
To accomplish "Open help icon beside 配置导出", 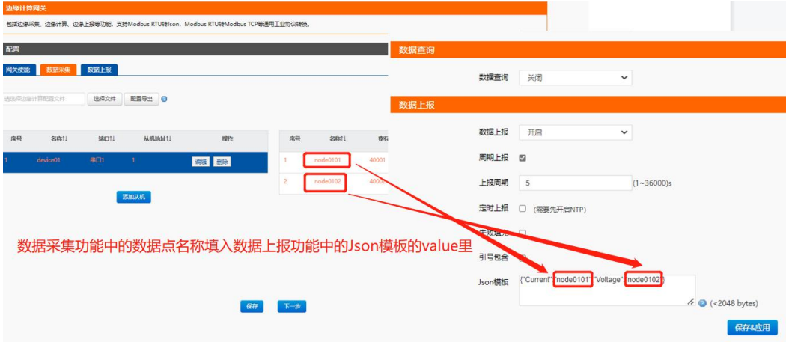I will [x=165, y=100].
